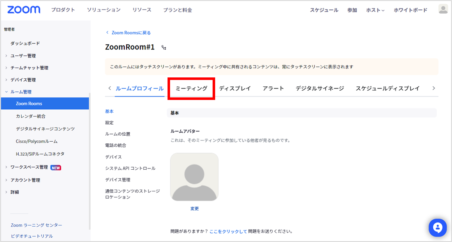452x242 pixels.
Task: Go to プランと料金
Action: click(178, 10)
